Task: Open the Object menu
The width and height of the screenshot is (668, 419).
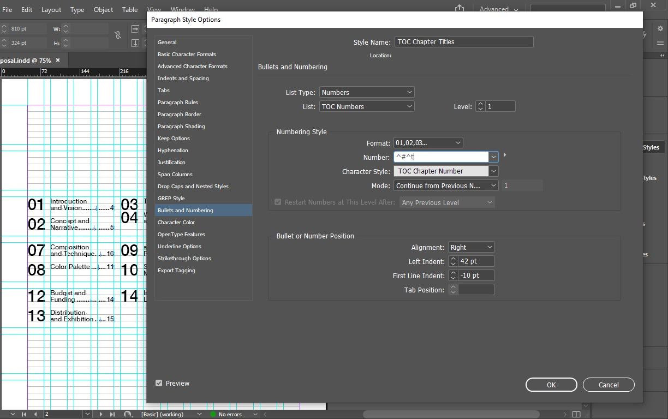Action: [x=103, y=9]
